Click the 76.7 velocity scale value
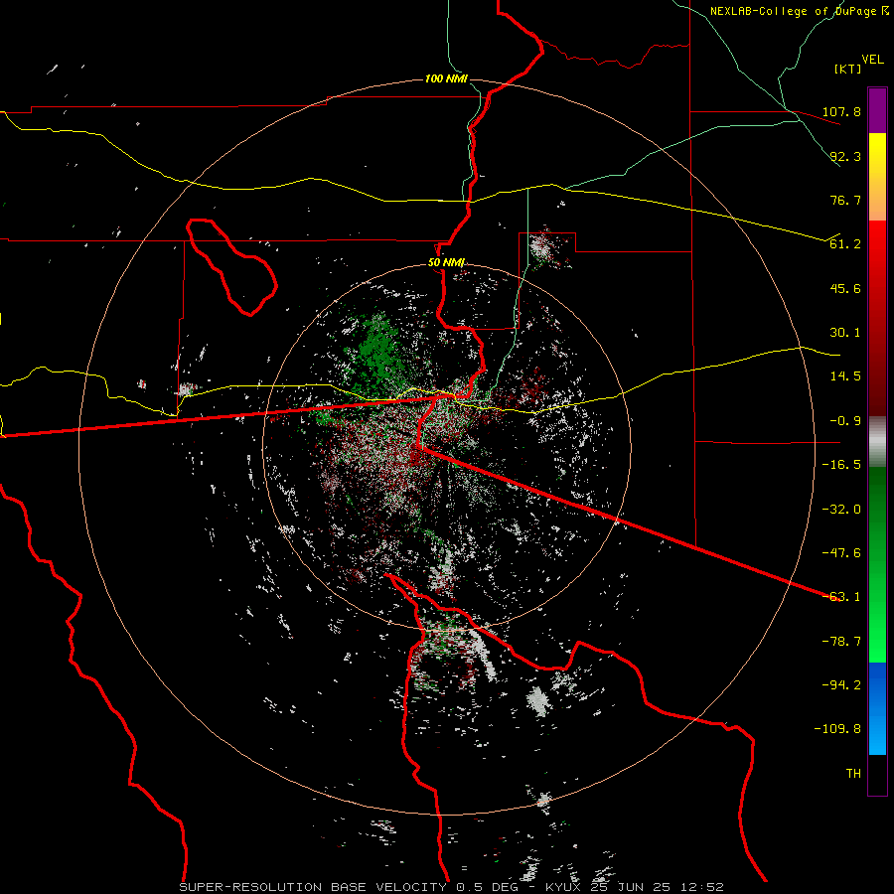Image resolution: width=894 pixels, height=894 pixels. tap(845, 200)
